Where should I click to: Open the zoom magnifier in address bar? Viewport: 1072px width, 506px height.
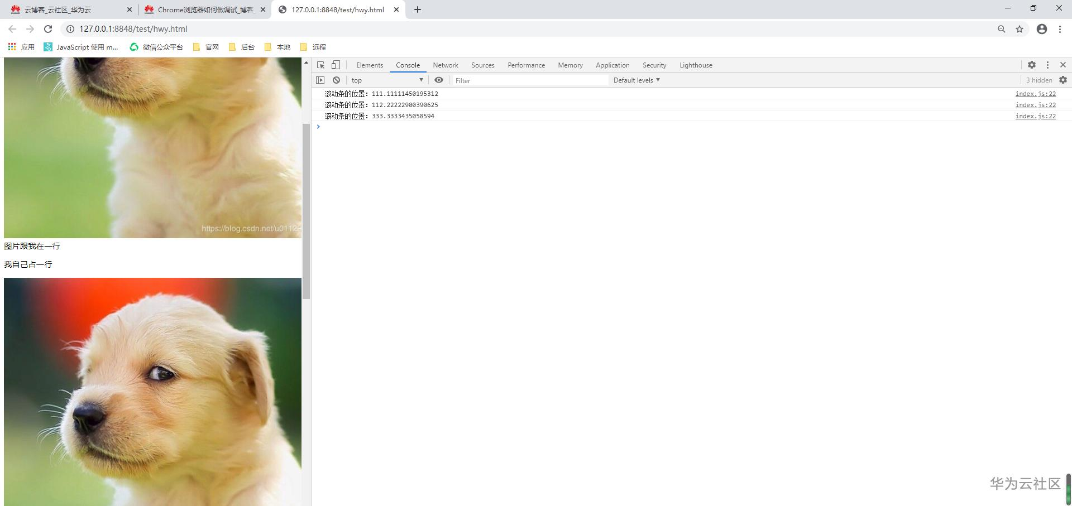1002,29
